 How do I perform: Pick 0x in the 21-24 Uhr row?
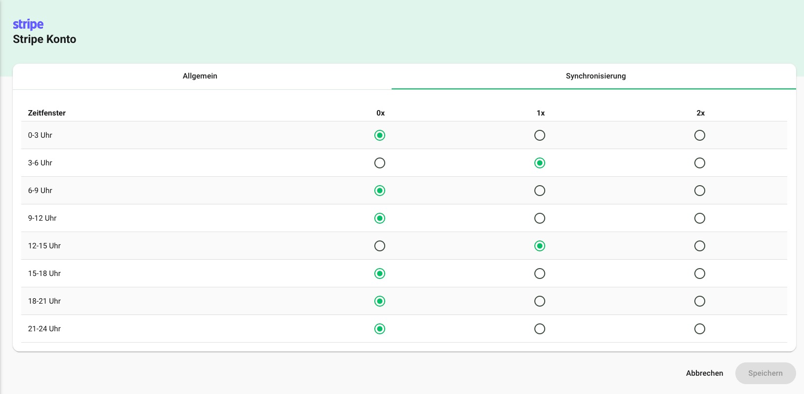[380, 329]
